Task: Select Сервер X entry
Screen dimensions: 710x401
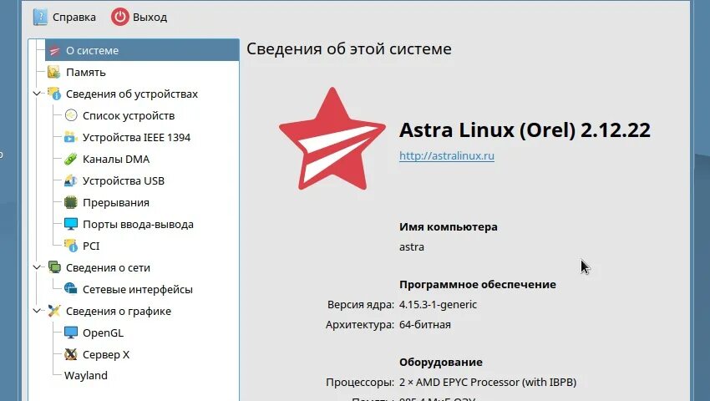Action: click(x=106, y=354)
